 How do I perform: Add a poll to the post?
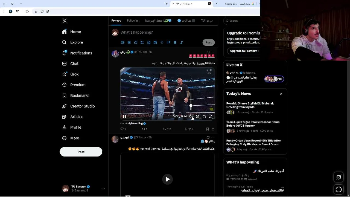(x=142, y=42)
